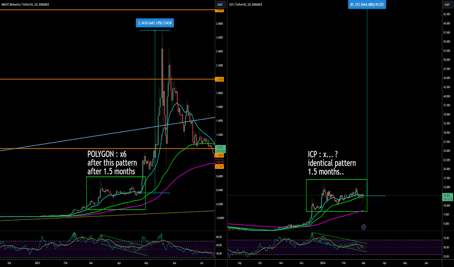This screenshot has height=267, width=454.
Task: Click 25.00 on the ICP RSI axis
Action: pos(446,257)
